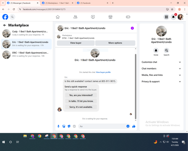Click the View buyer button
The height and width of the screenshot is (151, 188).
[76, 43]
